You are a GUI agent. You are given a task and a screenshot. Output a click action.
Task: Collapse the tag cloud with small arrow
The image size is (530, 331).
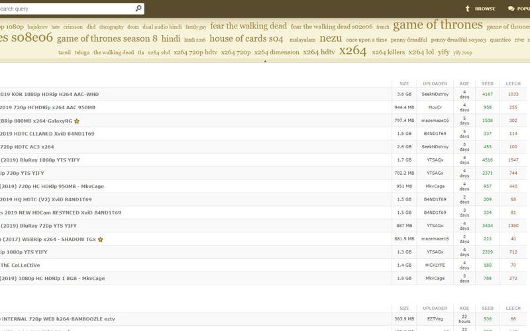pos(265,62)
